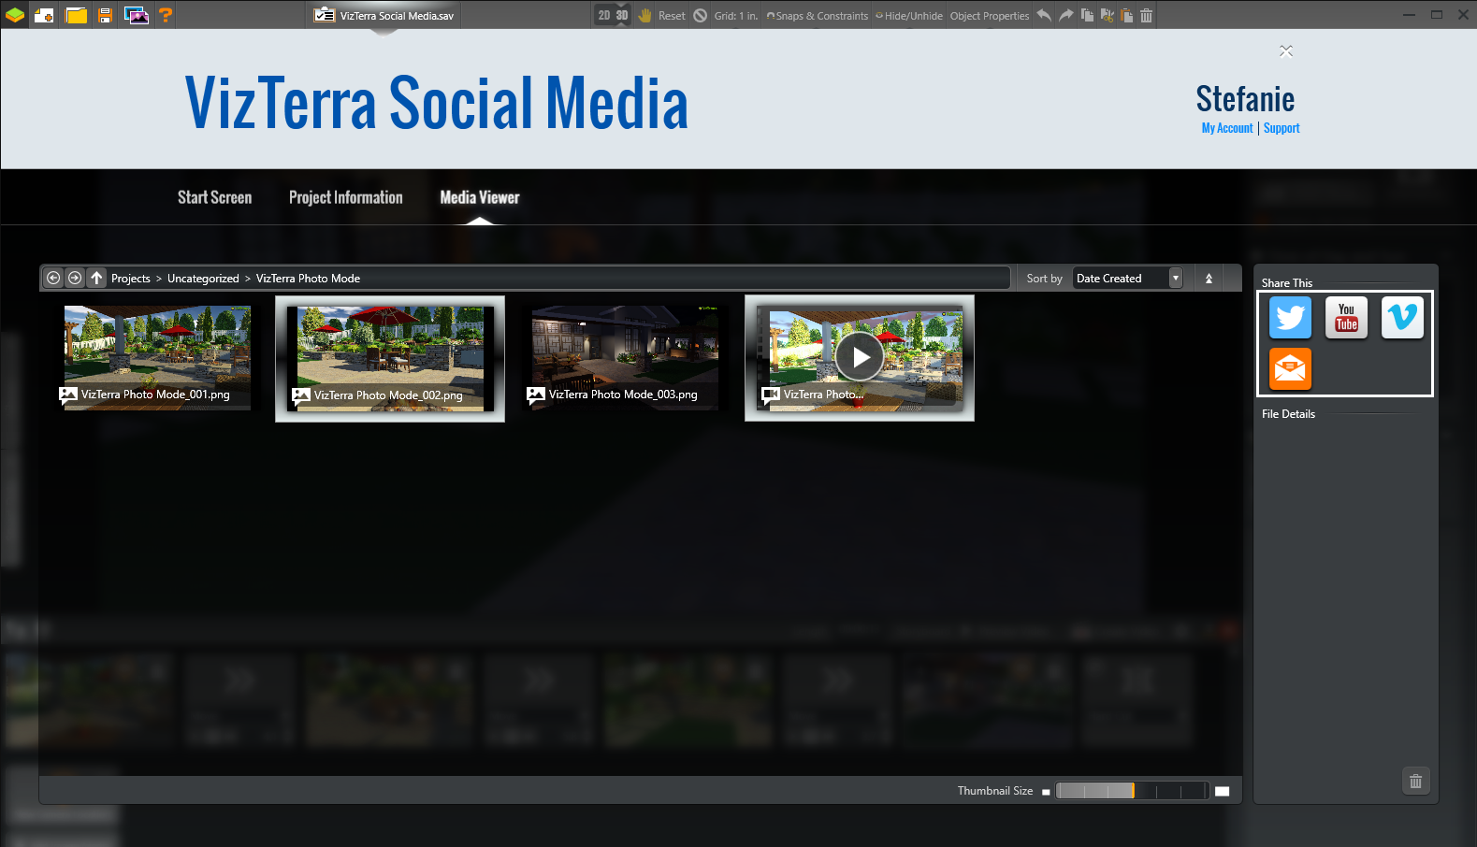1477x847 pixels.
Task: Expand the Hide/Unhide menu
Action: 909,16
